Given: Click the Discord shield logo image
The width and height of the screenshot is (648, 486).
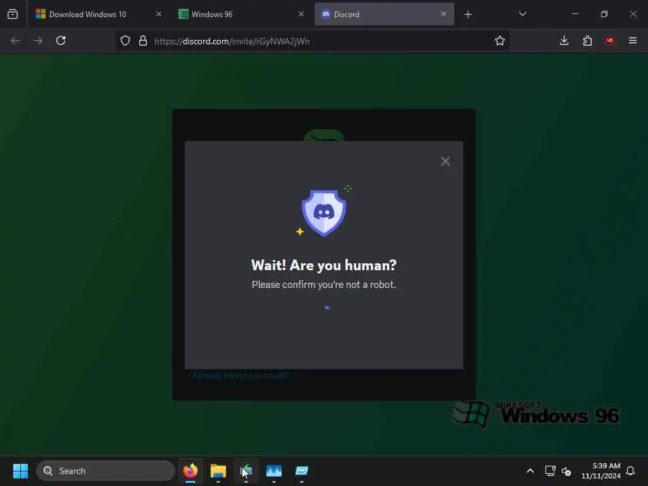Looking at the screenshot, I should click(324, 213).
